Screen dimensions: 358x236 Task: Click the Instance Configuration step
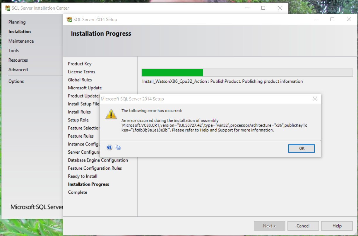[84, 144]
